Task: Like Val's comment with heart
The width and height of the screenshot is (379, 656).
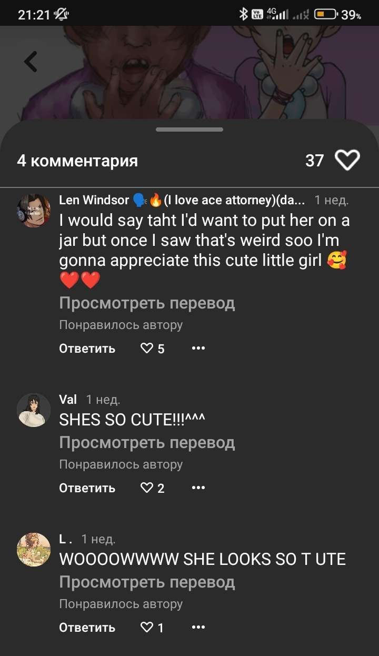Action: 147,488
